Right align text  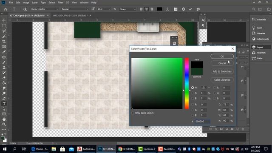point(152,9)
